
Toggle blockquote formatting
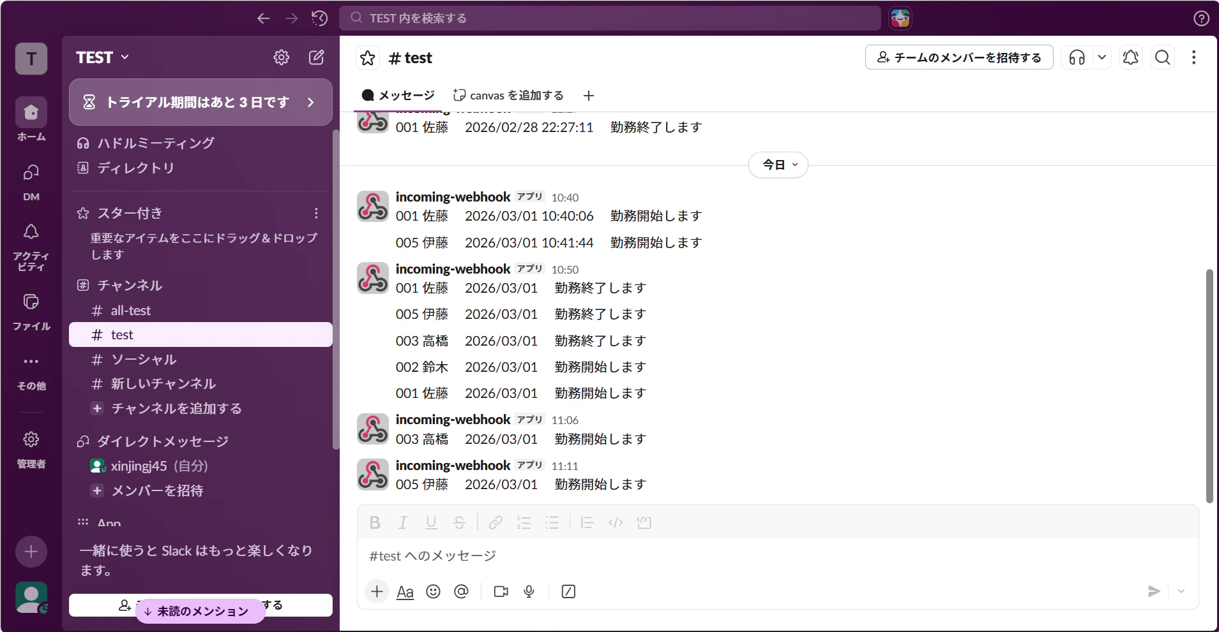(587, 523)
